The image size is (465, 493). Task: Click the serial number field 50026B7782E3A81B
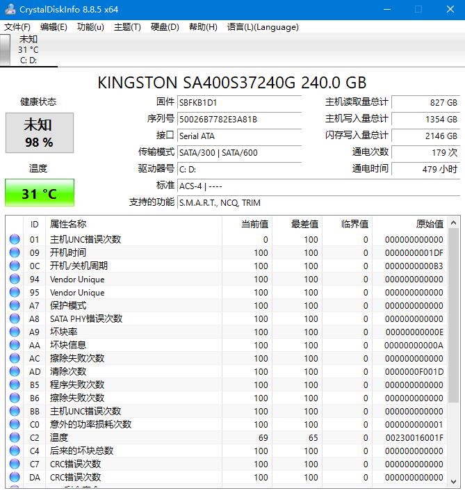pos(239,120)
